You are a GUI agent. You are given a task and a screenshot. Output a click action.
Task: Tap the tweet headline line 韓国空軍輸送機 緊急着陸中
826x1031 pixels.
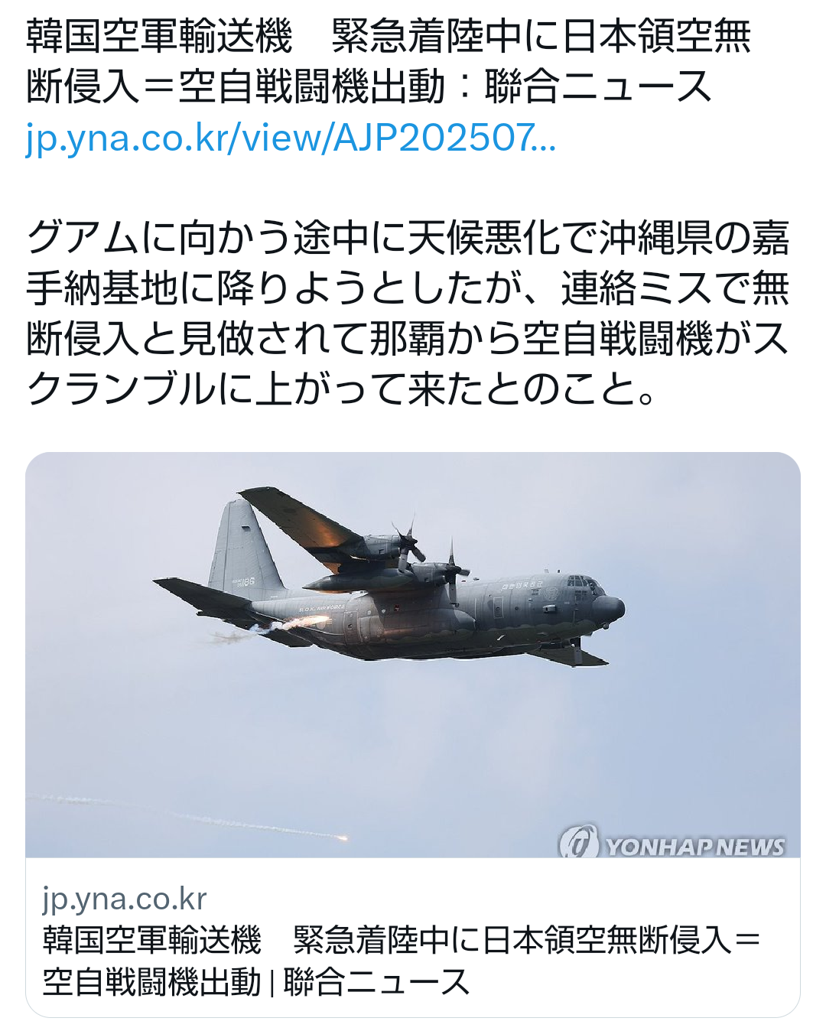[x=389, y=37]
